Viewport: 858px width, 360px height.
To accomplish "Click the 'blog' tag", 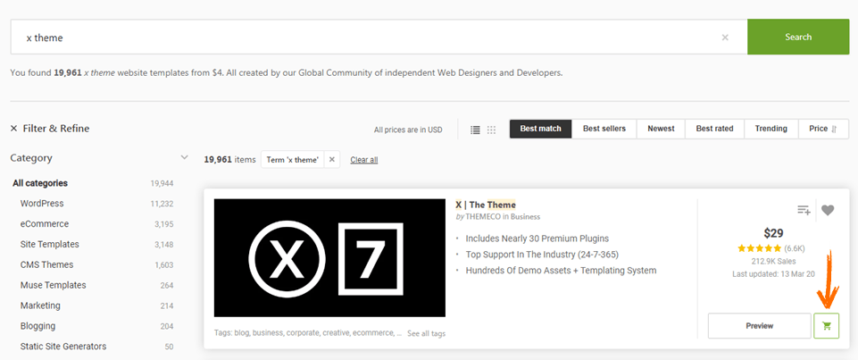I will coord(241,333).
